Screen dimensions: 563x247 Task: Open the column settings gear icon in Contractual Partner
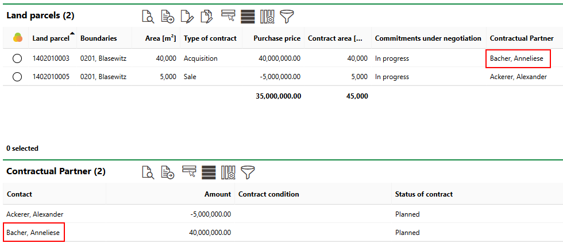pos(229,172)
